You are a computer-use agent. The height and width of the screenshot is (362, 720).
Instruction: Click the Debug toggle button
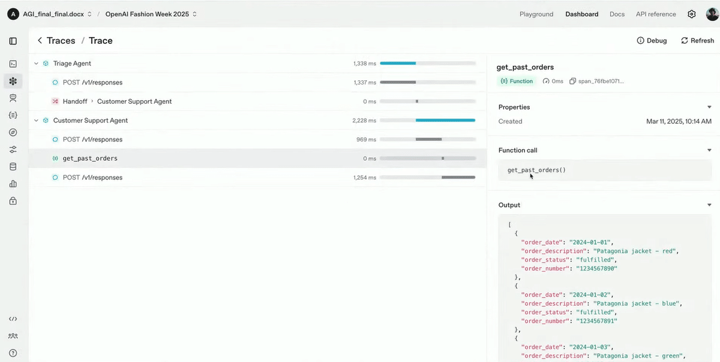[651, 40]
